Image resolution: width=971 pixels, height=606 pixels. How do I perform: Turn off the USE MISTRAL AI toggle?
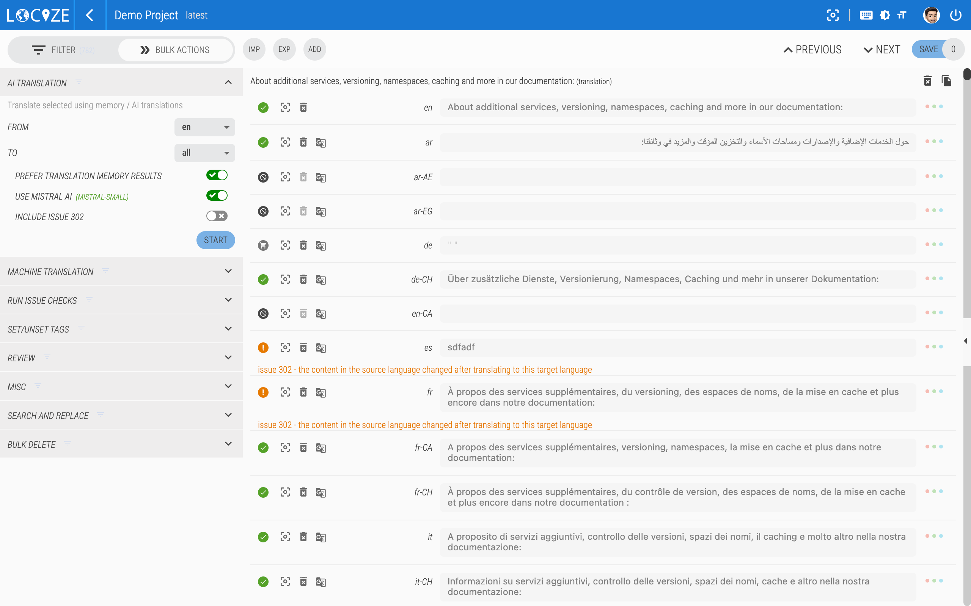pos(217,195)
